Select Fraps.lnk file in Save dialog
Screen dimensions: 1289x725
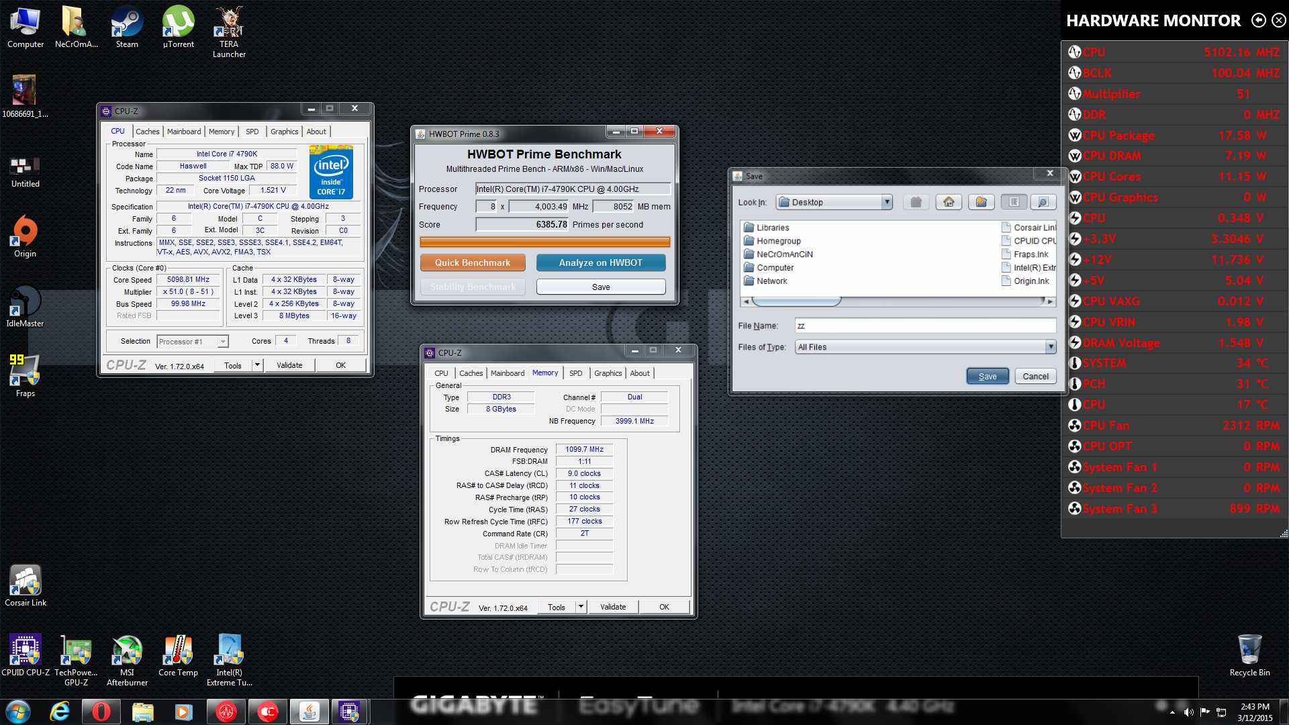click(1025, 254)
